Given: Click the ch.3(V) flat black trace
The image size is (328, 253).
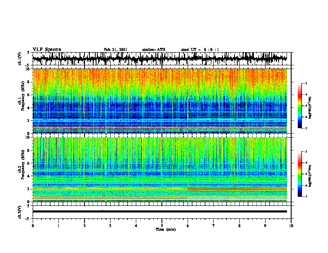Looking at the screenshot, I should pyautogui.click(x=159, y=212).
